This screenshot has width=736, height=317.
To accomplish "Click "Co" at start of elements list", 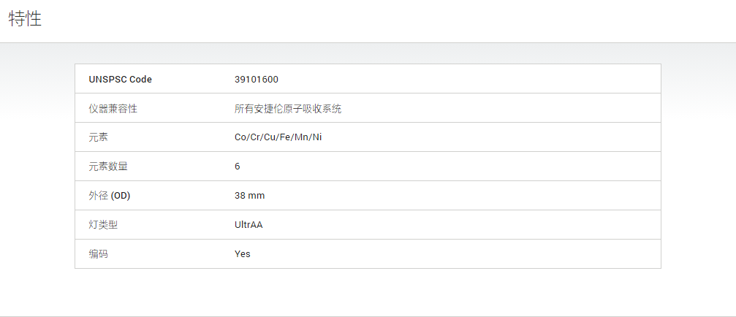I will [240, 138].
